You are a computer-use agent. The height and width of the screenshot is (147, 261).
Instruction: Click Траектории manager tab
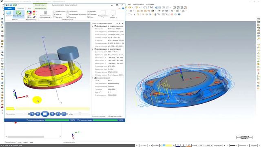coord(10,142)
